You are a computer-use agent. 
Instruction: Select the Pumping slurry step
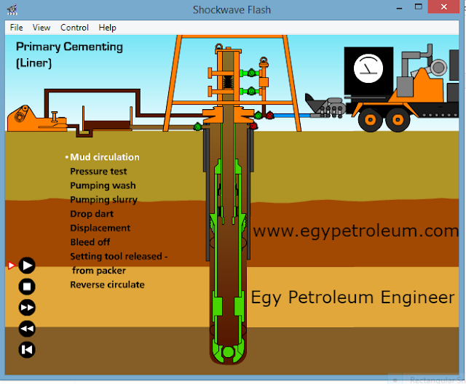103,200
